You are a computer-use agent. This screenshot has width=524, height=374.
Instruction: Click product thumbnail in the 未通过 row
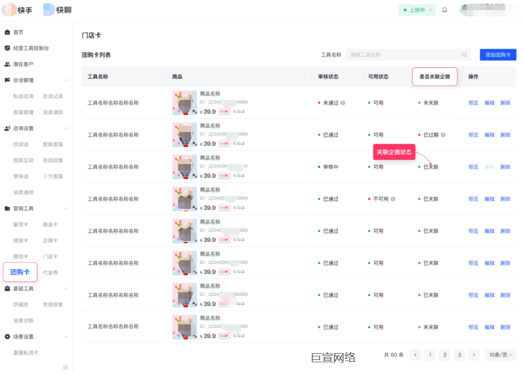pyautogui.click(x=184, y=103)
